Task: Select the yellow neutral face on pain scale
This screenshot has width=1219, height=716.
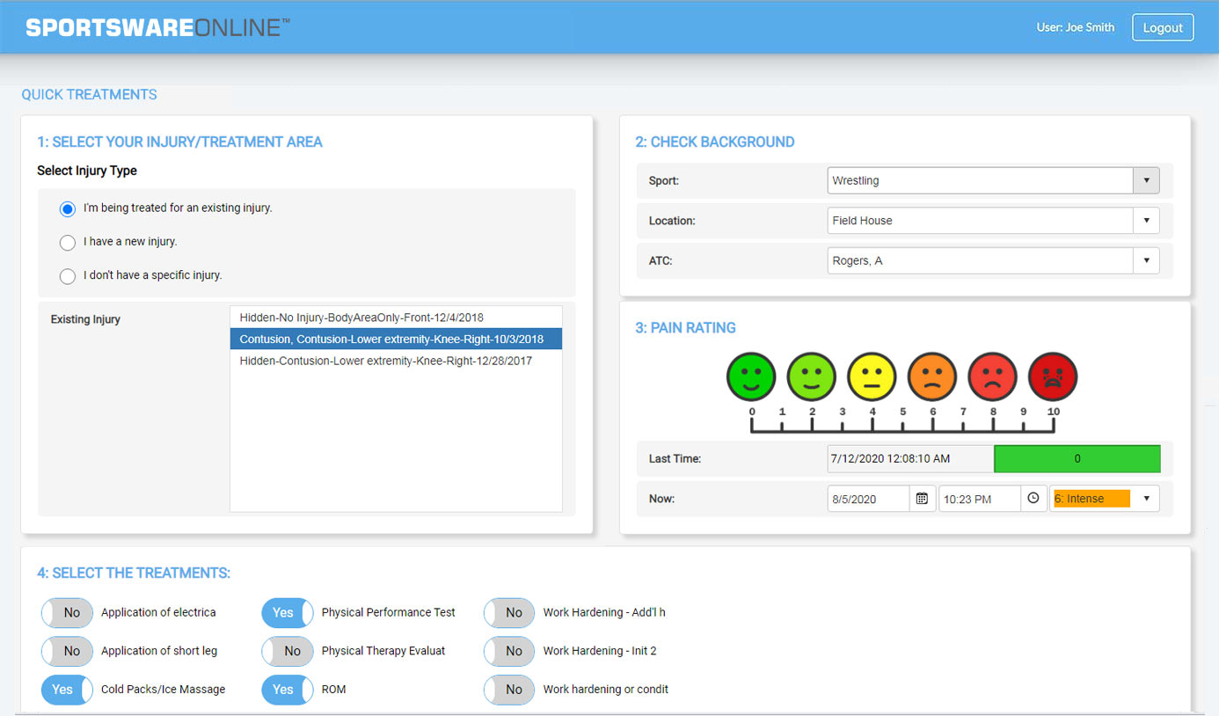Action: (872, 376)
